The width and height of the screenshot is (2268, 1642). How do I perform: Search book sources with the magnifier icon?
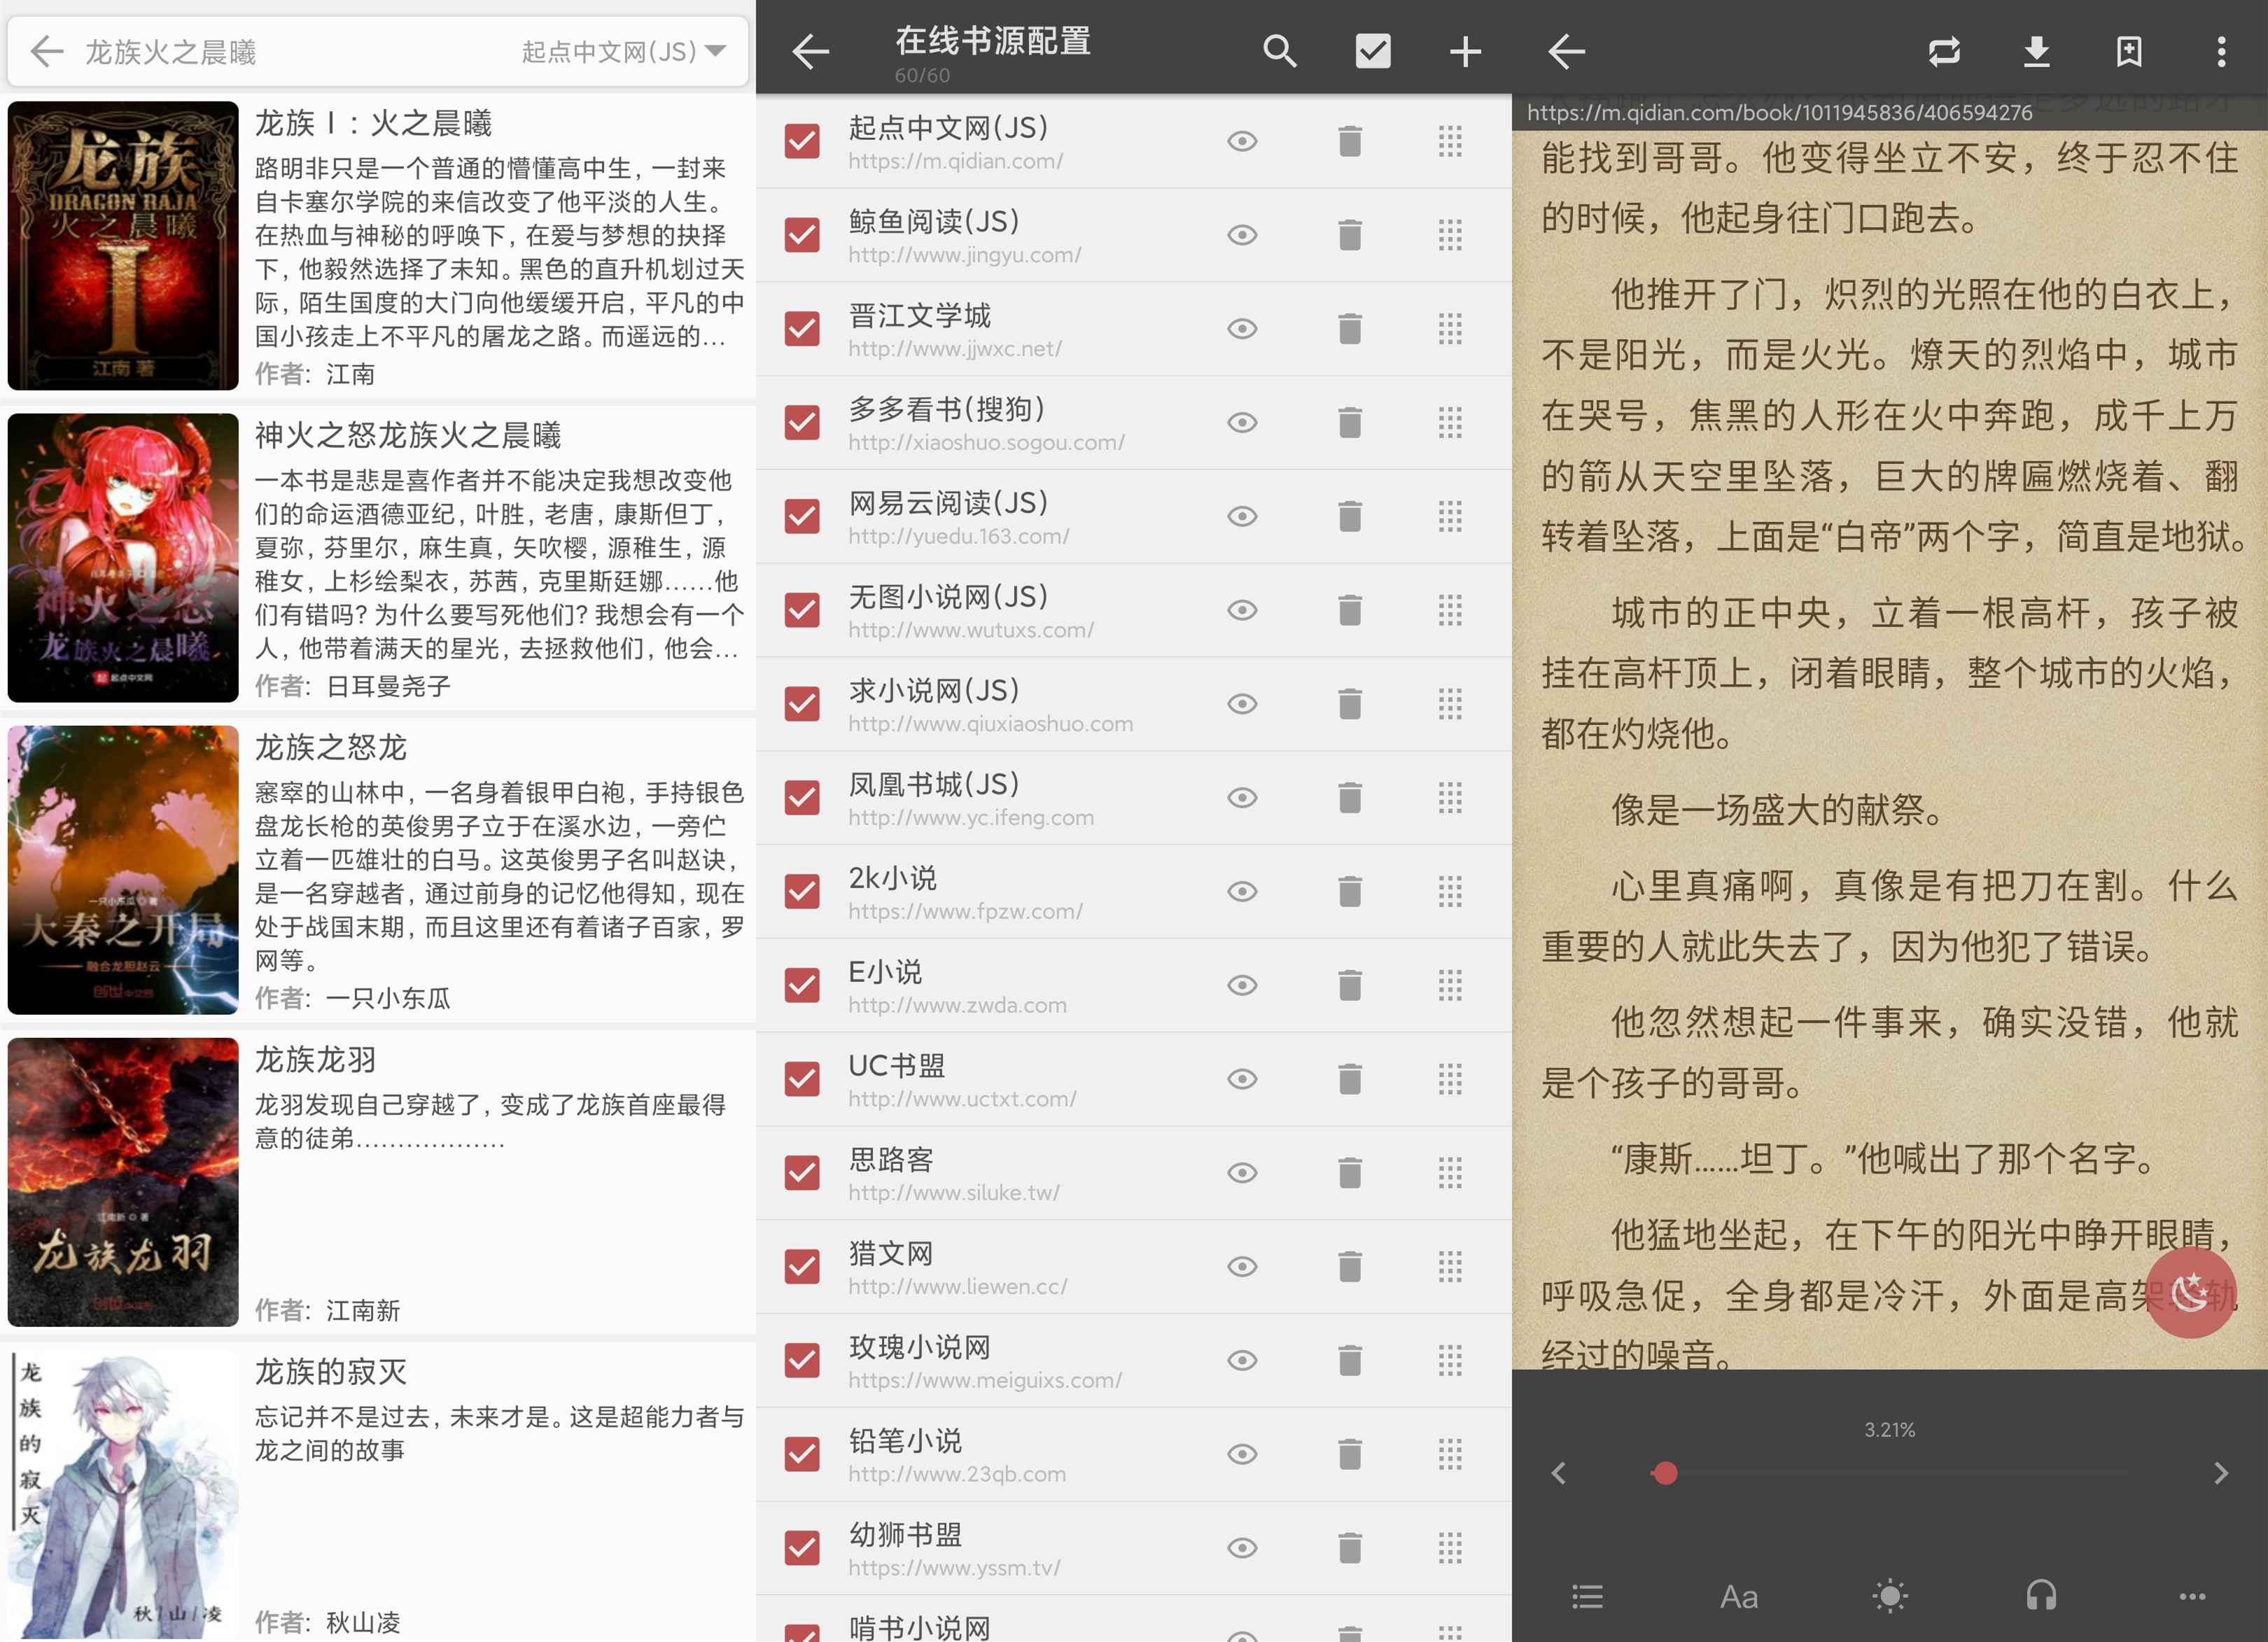(x=1279, y=51)
